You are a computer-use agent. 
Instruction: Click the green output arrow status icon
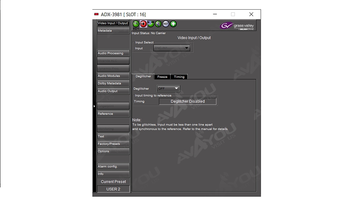(x=151, y=24)
